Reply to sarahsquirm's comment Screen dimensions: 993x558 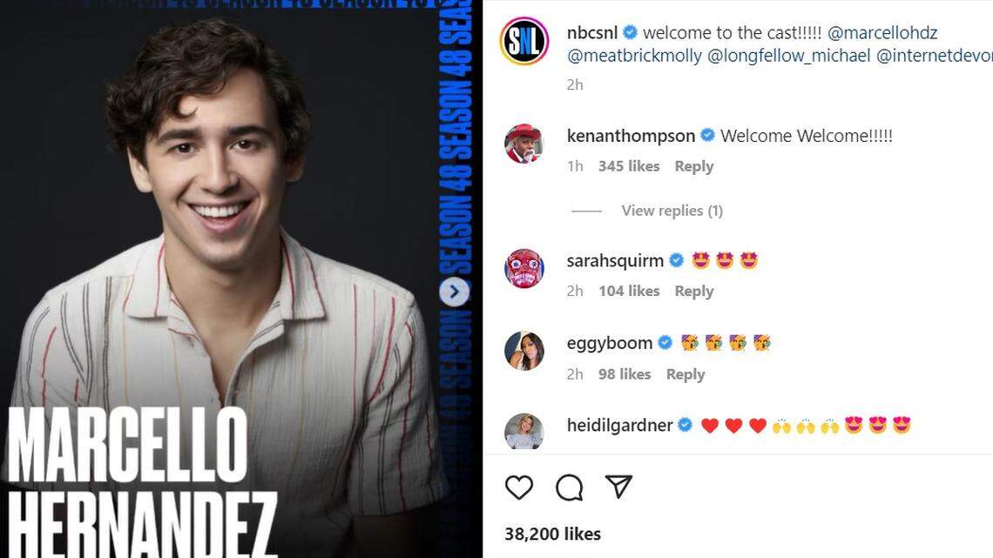[693, 291]
